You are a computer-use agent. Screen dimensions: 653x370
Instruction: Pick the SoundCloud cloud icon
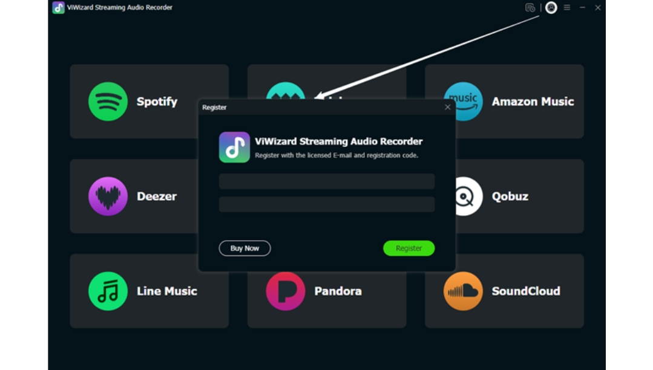[x=463, y=291]
